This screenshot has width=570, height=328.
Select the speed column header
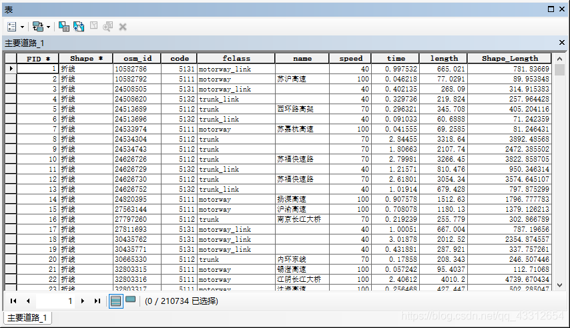click(350, 59)
